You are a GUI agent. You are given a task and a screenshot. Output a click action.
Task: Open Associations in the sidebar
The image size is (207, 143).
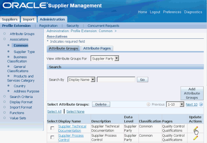[19, 39]
